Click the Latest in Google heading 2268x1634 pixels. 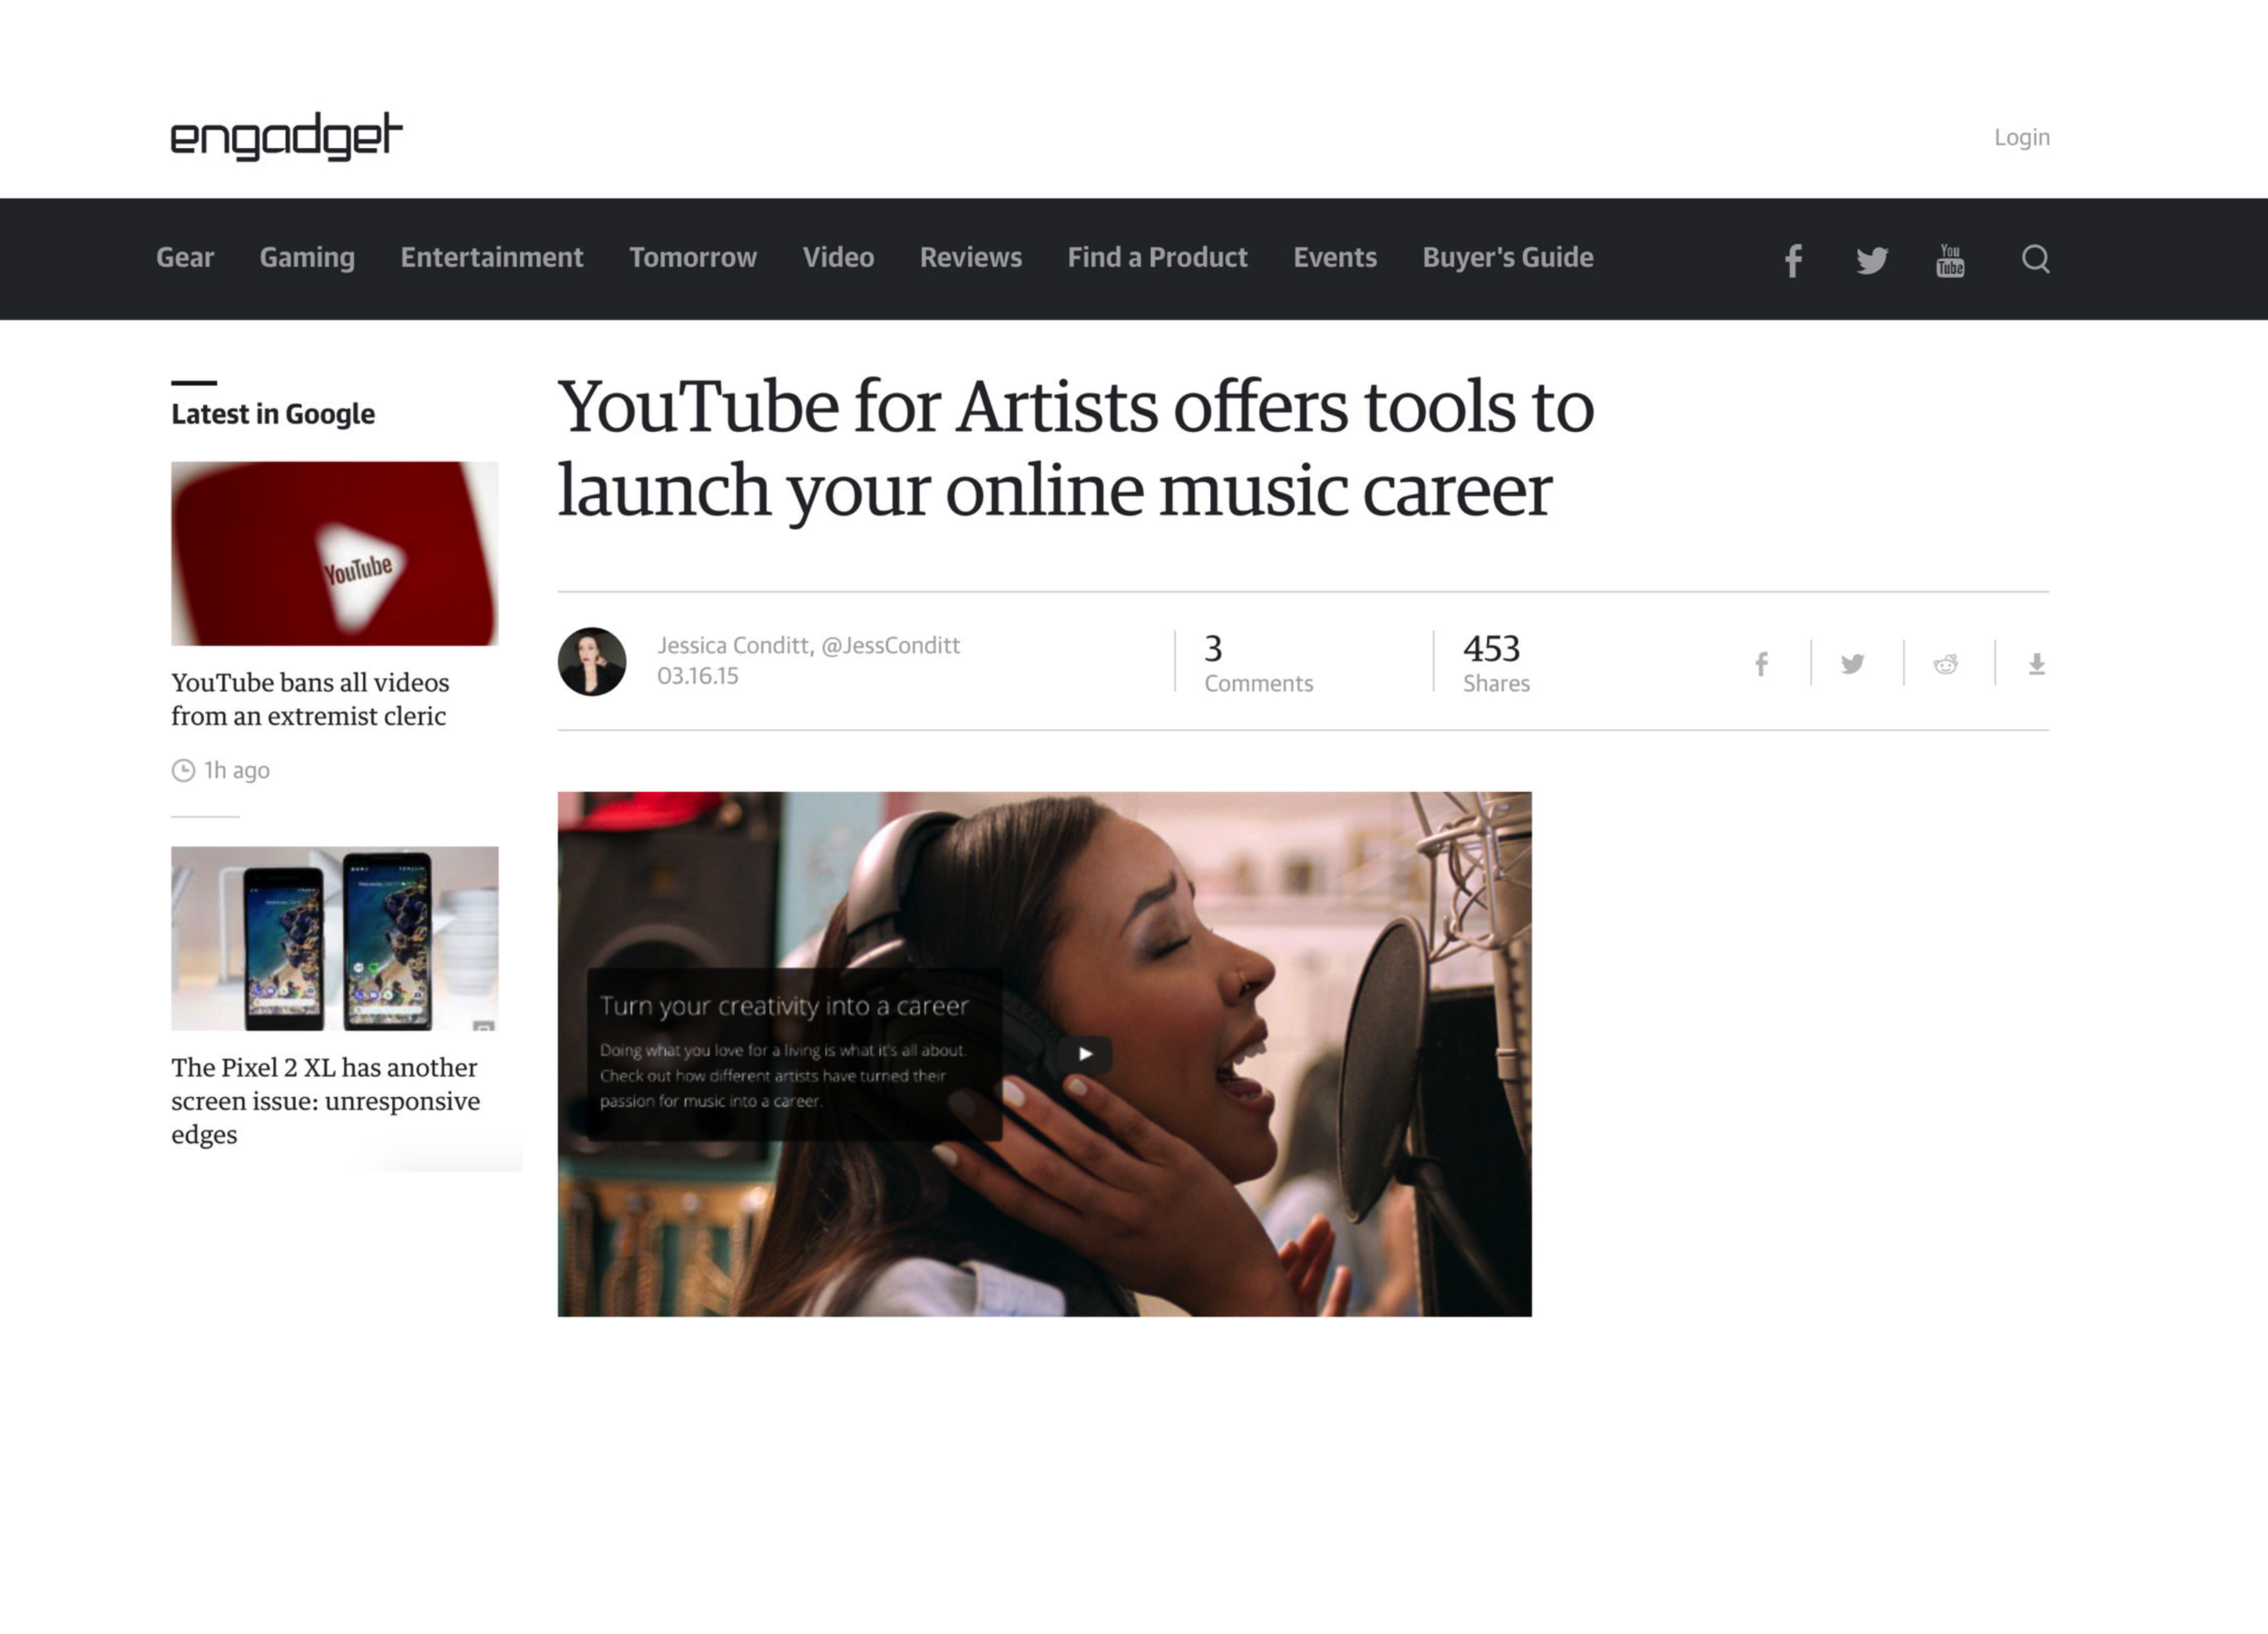(273, 414)
